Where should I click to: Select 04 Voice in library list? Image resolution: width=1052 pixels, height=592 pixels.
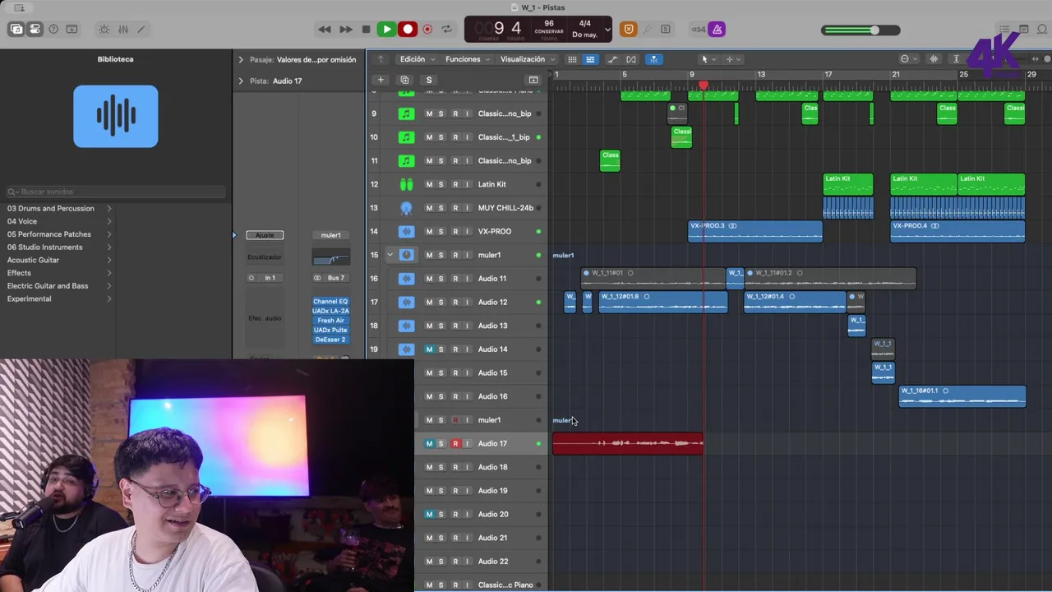pyautogui.click(x=22, y=221)
